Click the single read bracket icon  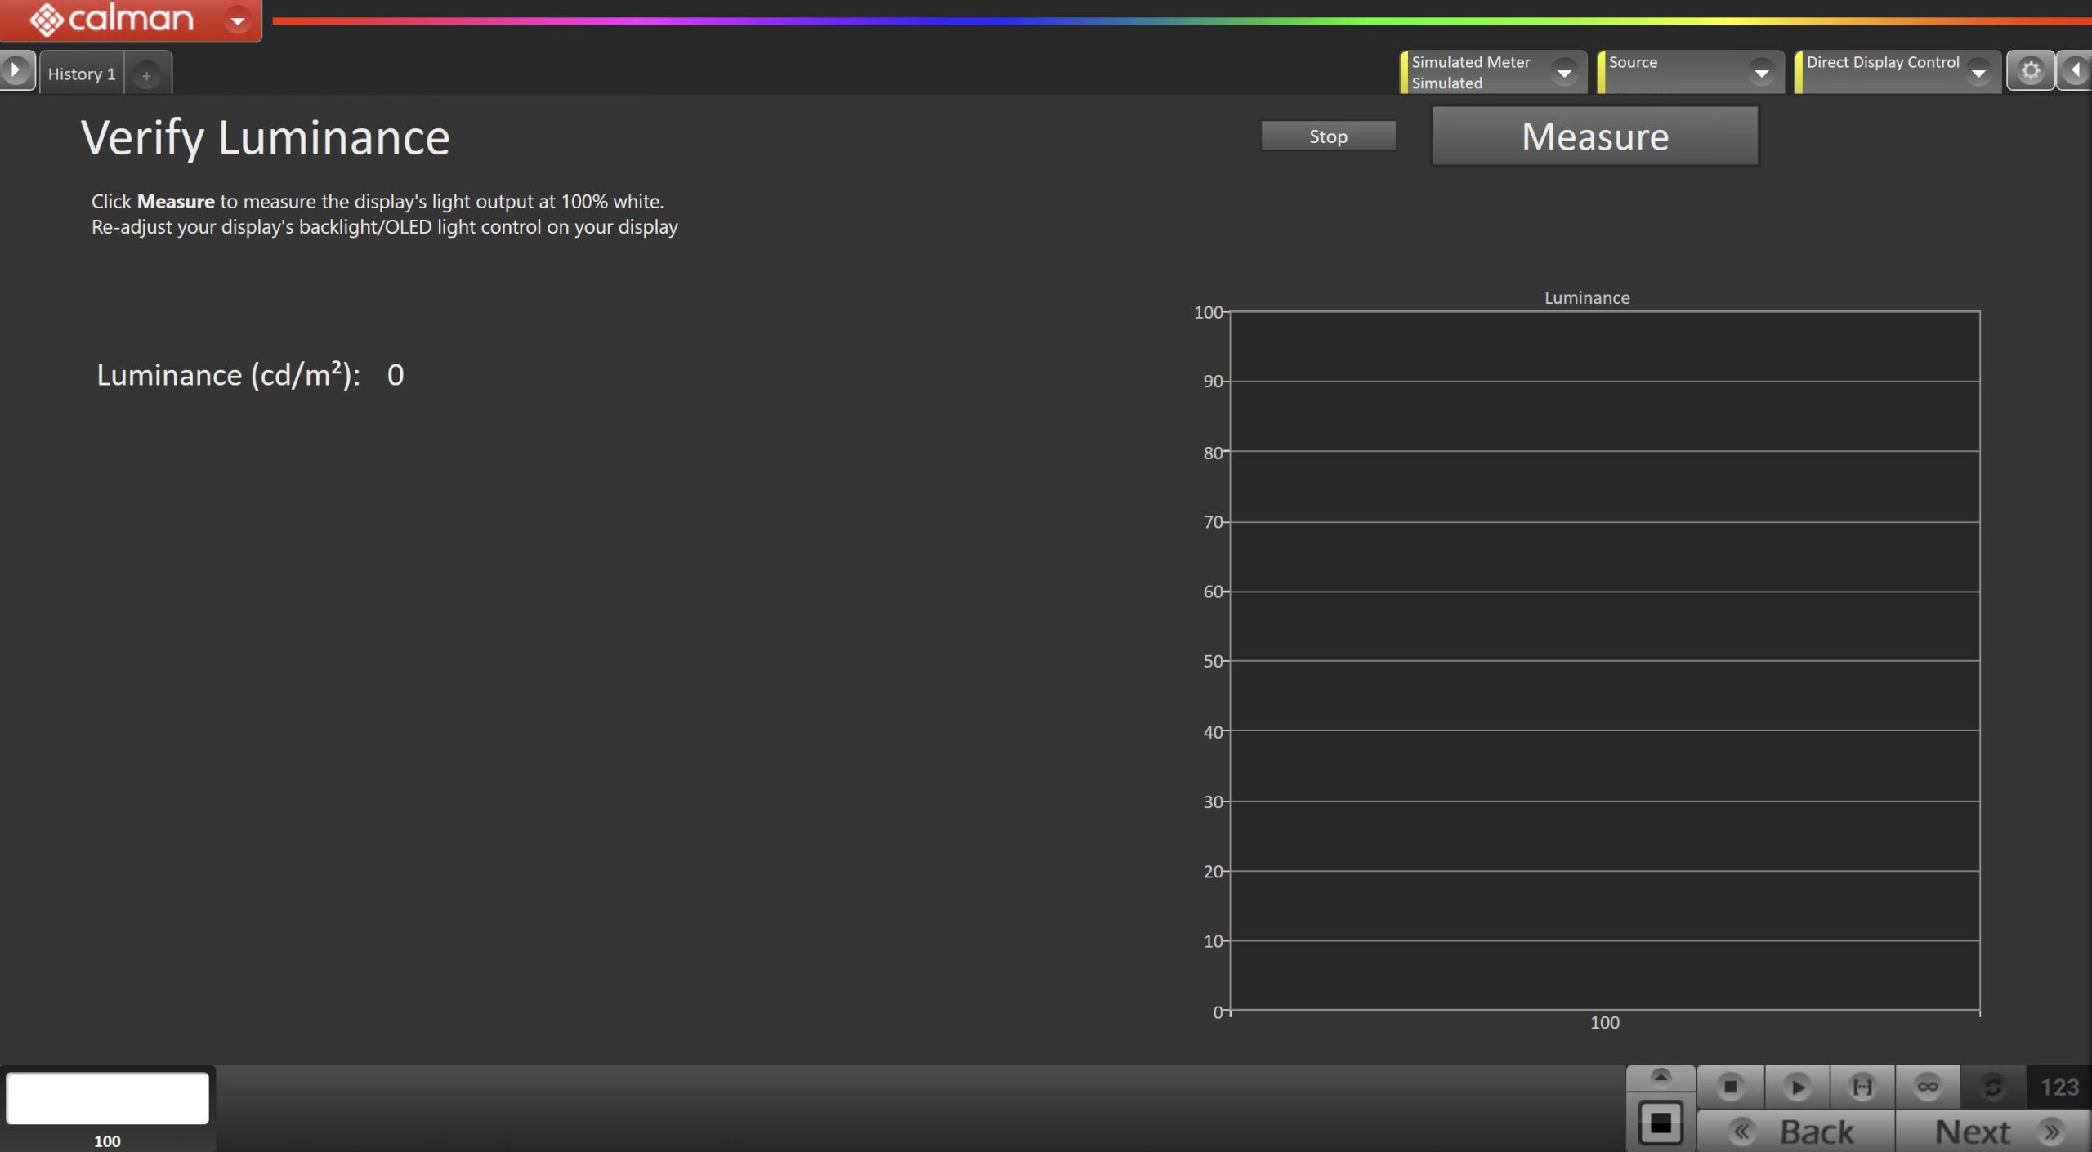(1862, 1087)
